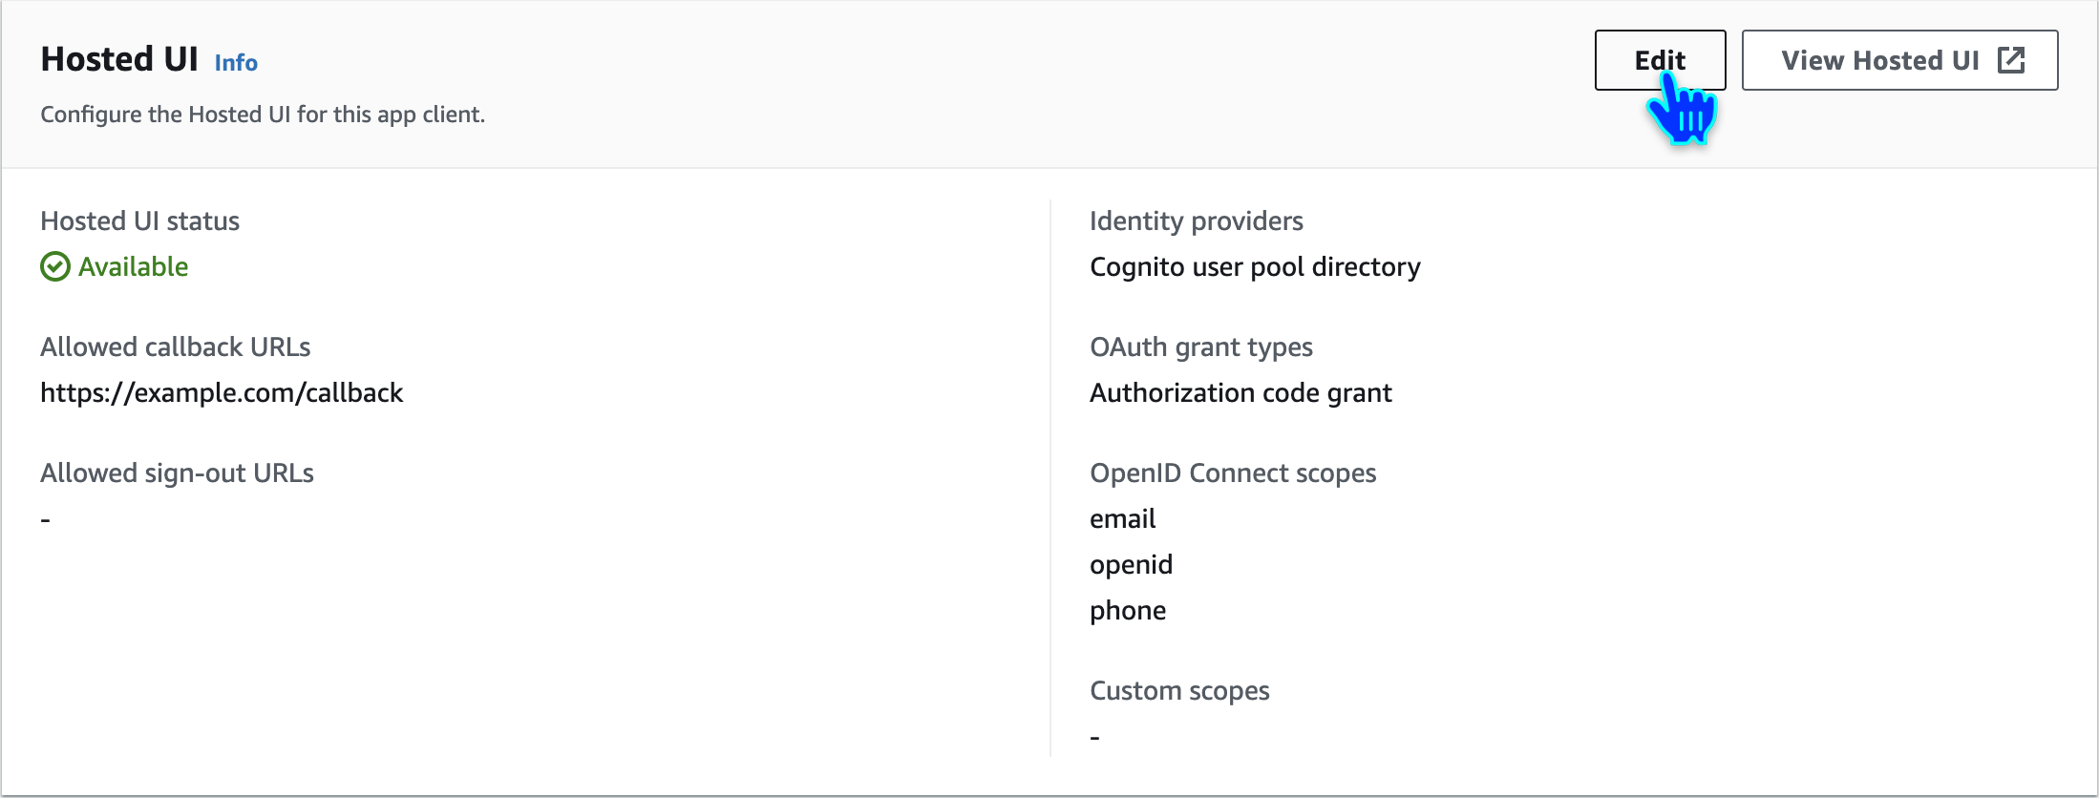Open the Info link next to Hosted UI
The width and height of the screenshot is (2099, 798).
[x=236, y=63]
